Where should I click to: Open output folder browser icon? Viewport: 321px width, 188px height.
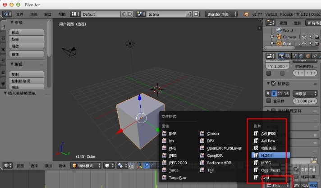pos(314,160)
